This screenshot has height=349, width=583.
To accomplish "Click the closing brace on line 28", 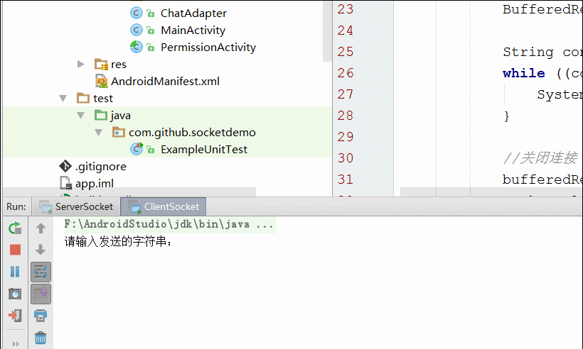I will (506, 116).
